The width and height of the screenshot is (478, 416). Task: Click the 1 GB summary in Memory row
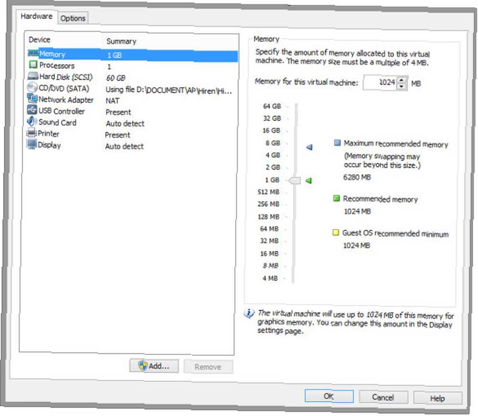tap(114, 55)
